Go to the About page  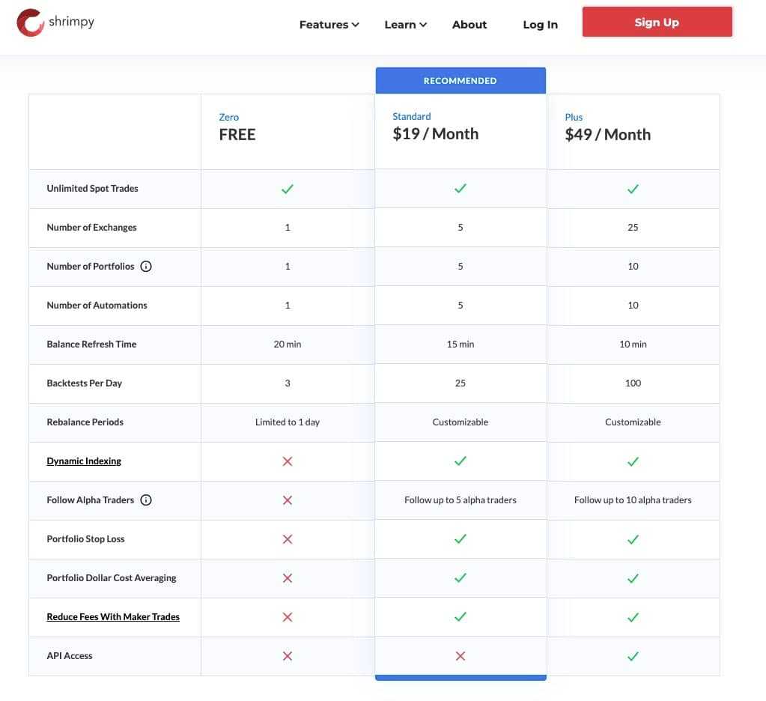click(x=469, y=25)
